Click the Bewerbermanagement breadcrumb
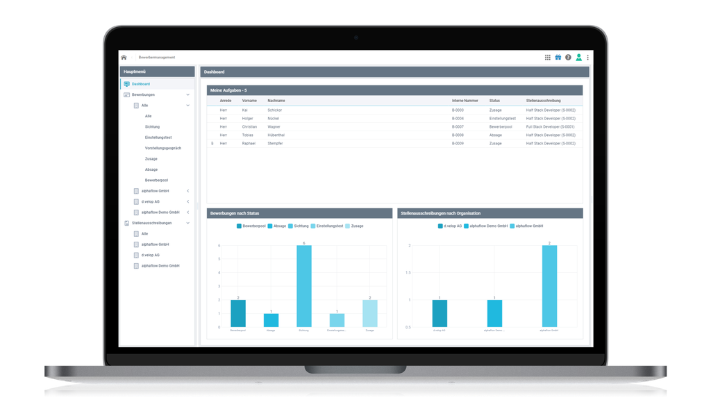Image resolution: width=711 pixels, height=409 pixels. [x=157, y=58]
